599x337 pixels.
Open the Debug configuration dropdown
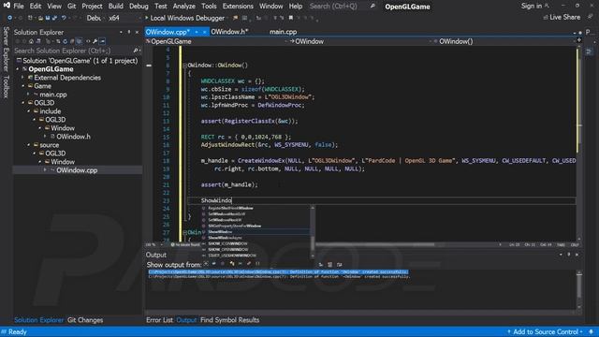tap(95, 18)
